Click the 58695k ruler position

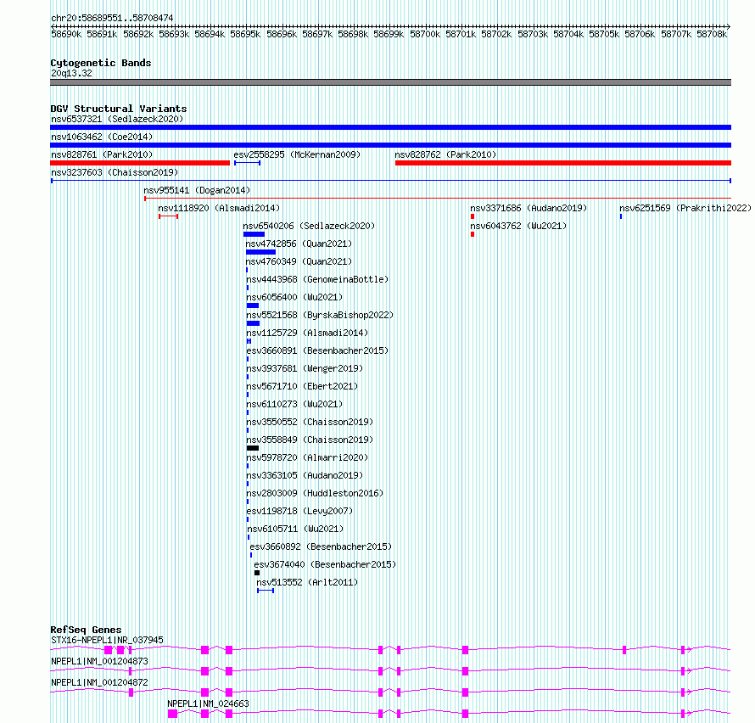click(x=245, y=34)
